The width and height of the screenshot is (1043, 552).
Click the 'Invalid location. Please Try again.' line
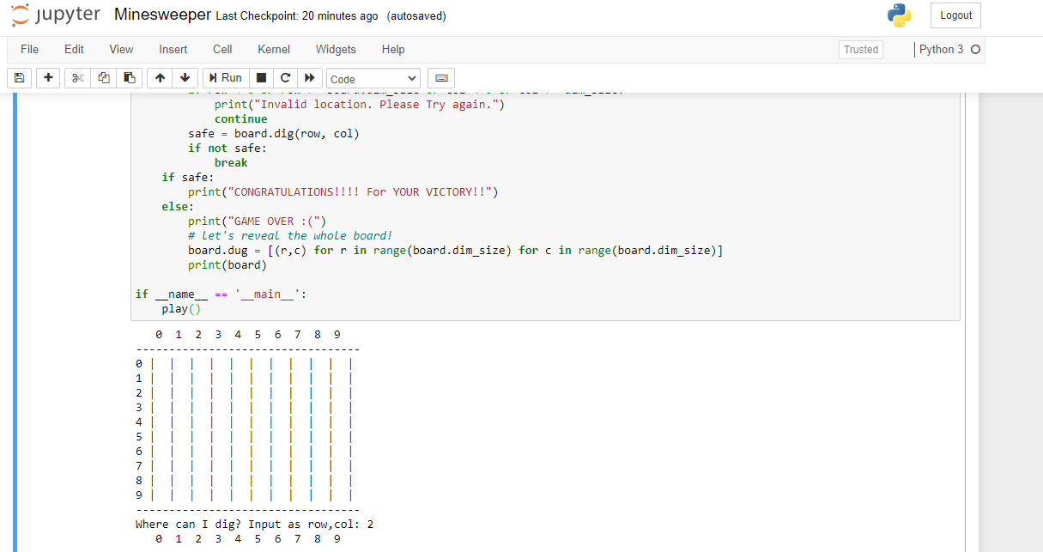point(360,104)
